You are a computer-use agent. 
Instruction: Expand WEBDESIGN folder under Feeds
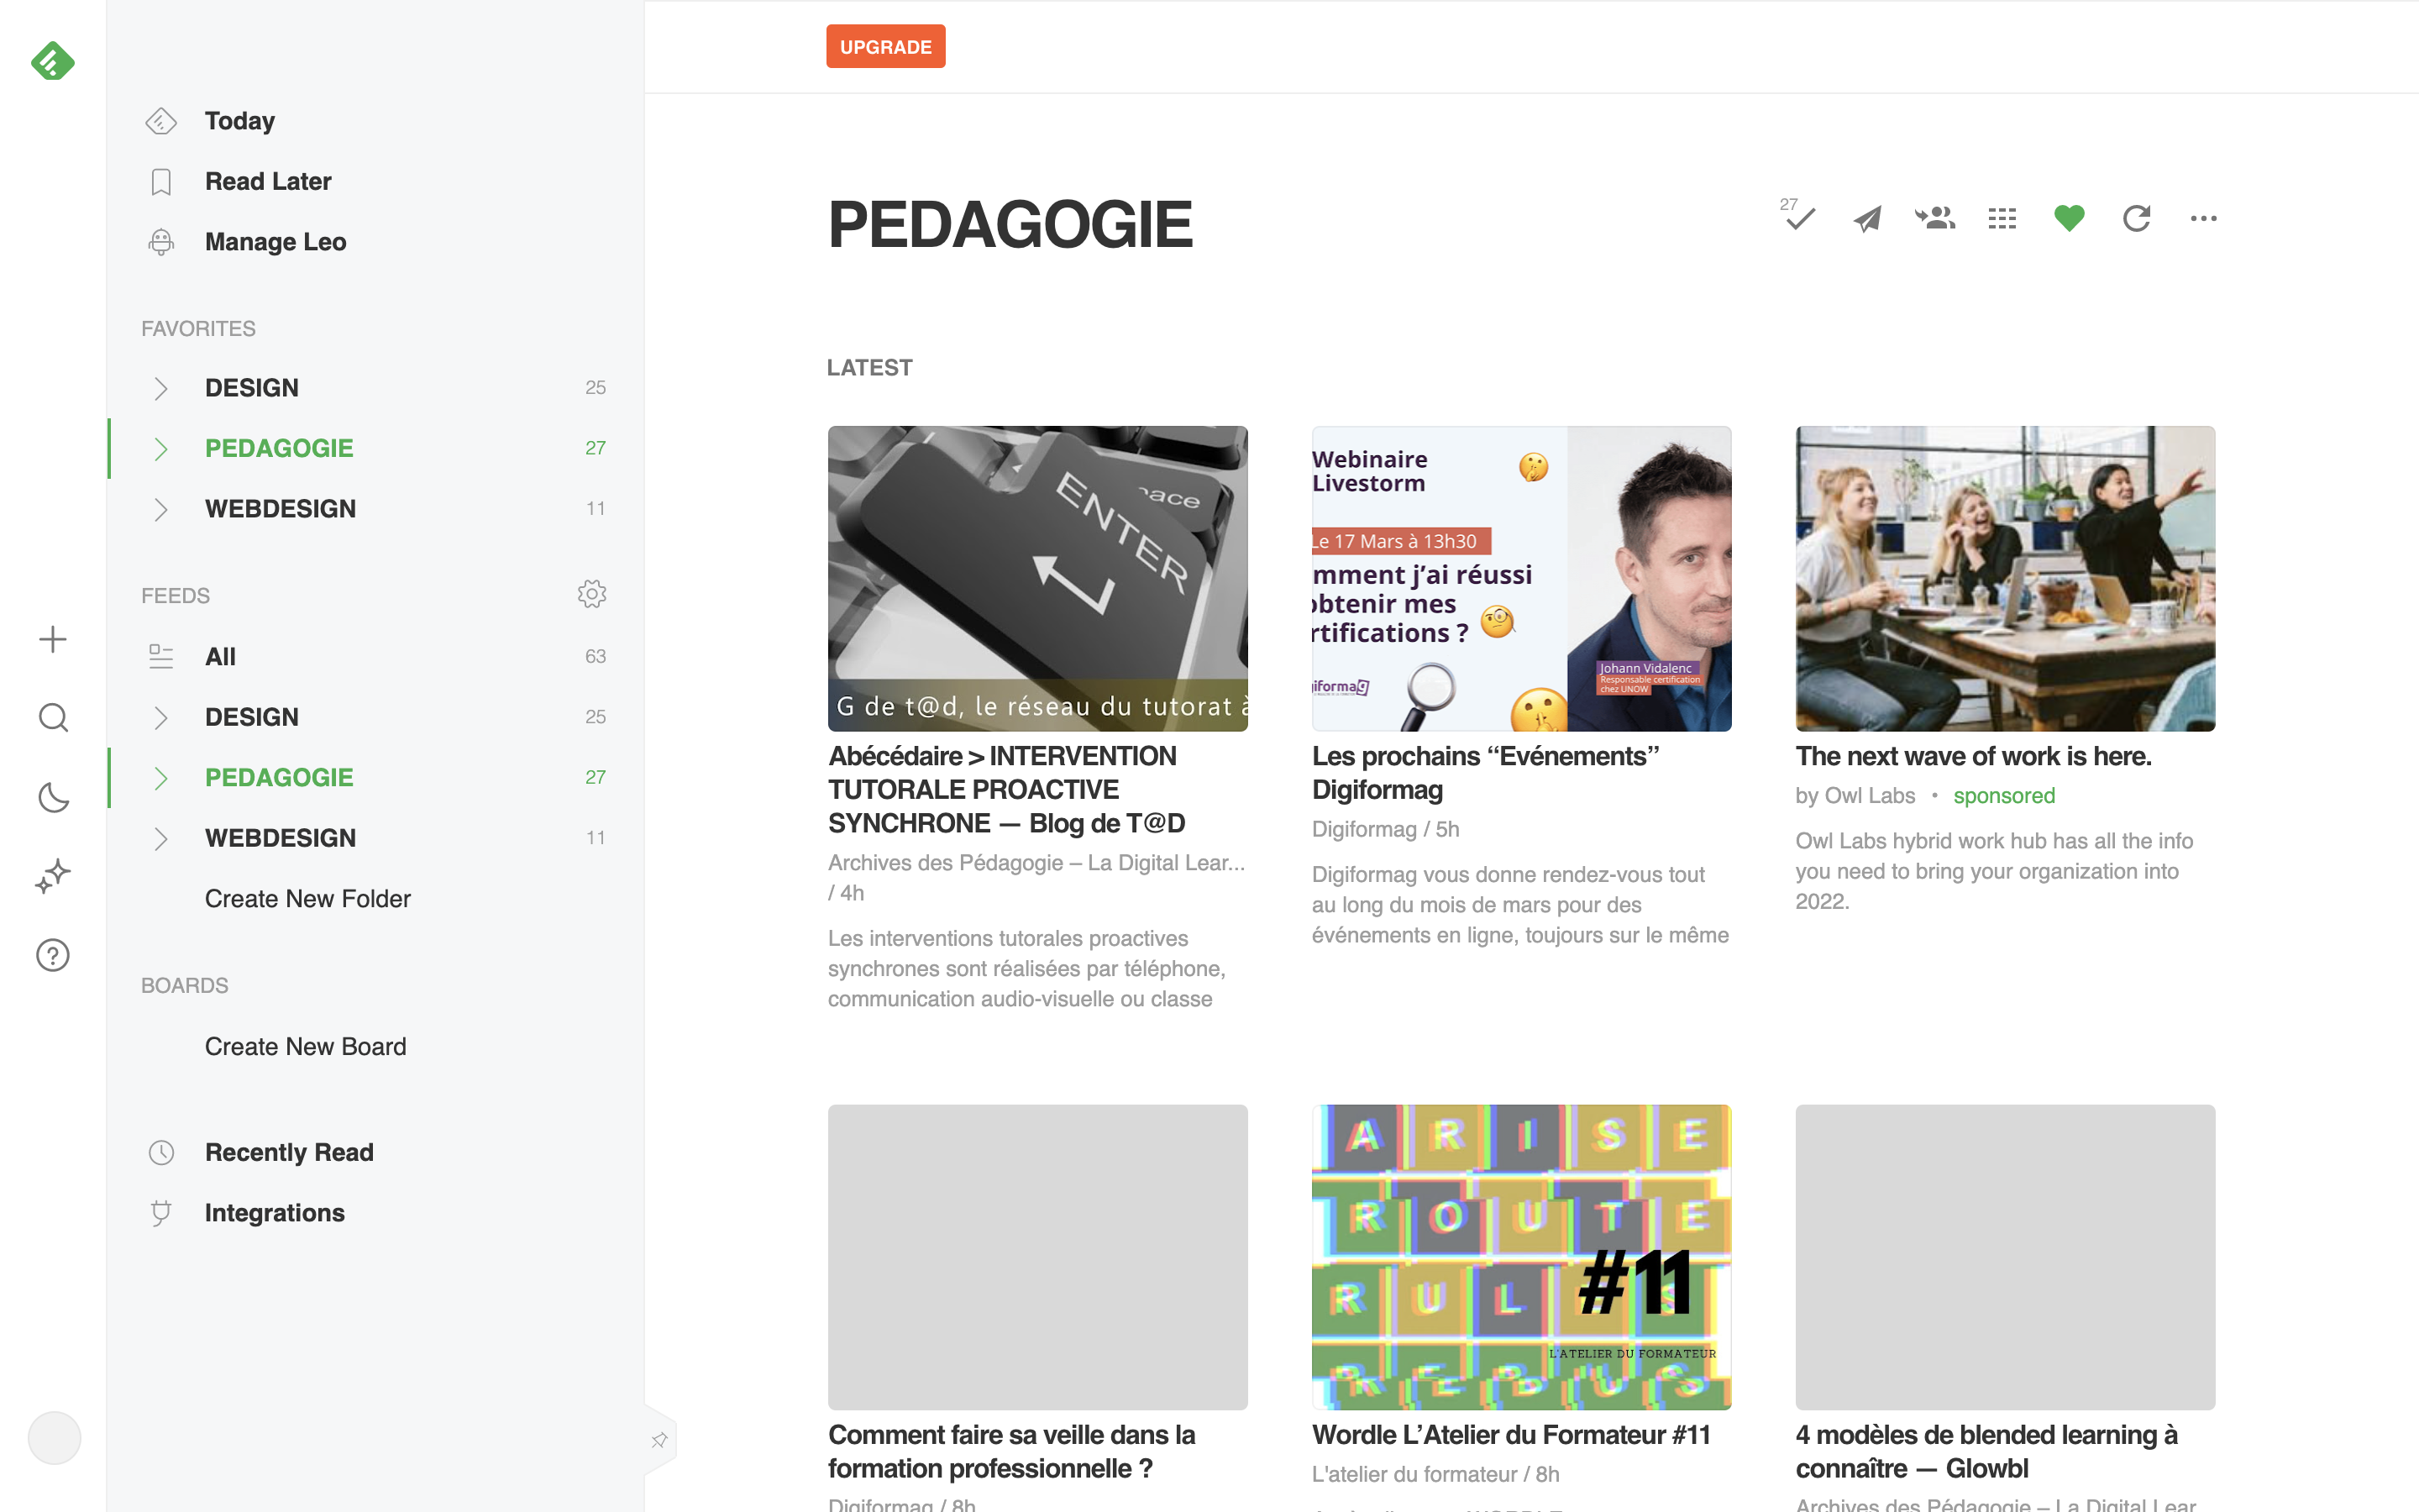point(160,838)
